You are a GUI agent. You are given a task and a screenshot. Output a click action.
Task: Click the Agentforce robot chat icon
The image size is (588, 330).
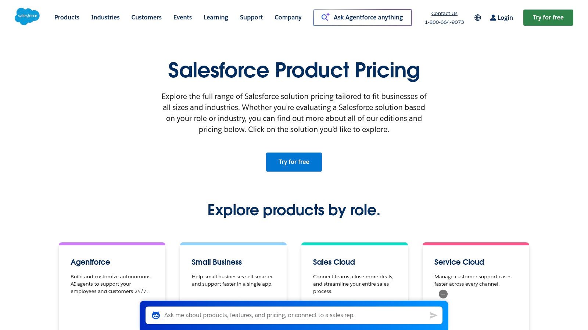click(x=156, y=315)
